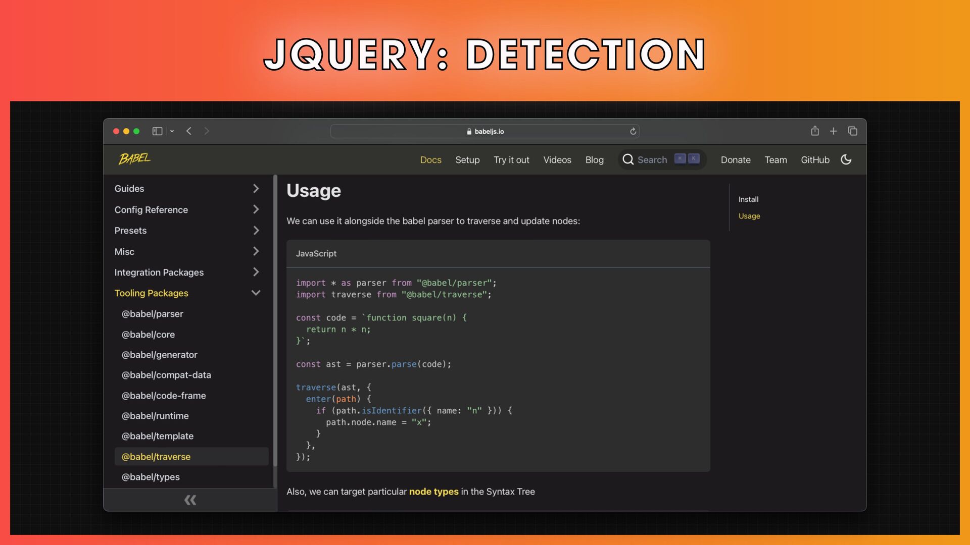This screenshot has width=970, height=545.
Task: Collapse the docs sidebar with the double chevron
Action: [190, 500]
